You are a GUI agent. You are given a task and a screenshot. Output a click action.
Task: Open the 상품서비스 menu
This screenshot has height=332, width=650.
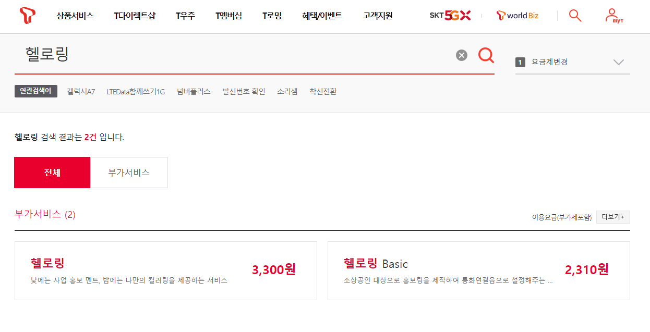click(x=75, y=16)
